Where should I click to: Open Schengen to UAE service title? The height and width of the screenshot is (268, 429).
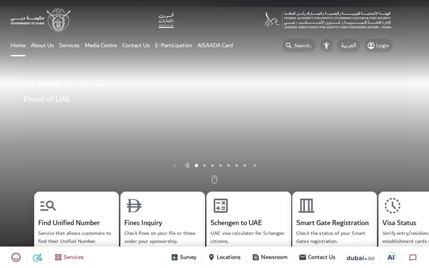tap(236, 223)
